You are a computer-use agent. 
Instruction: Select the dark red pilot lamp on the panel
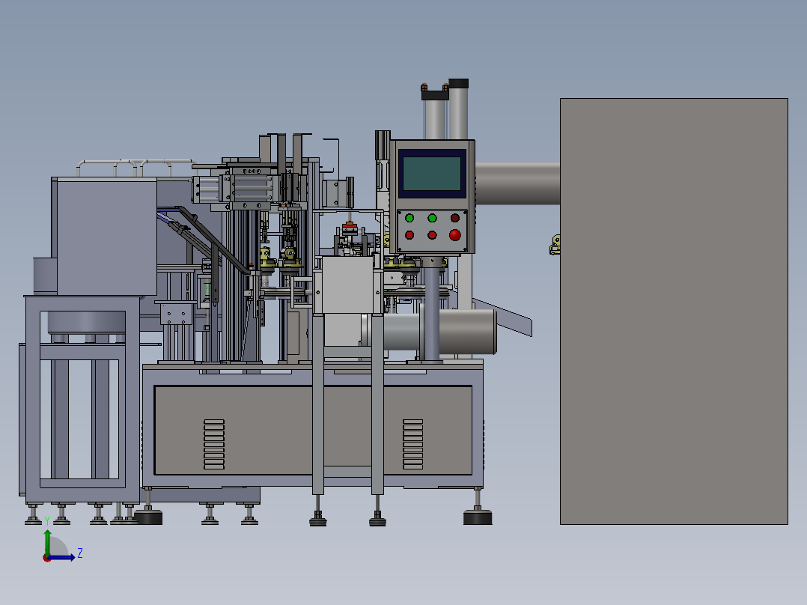coord(454,218)
